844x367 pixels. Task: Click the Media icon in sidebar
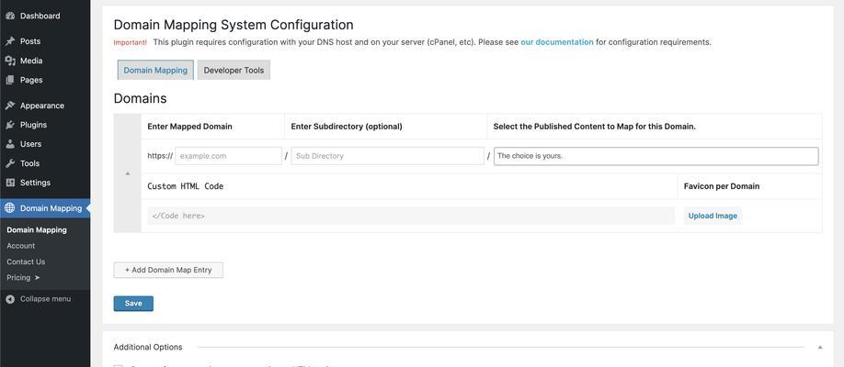point(10,61)
